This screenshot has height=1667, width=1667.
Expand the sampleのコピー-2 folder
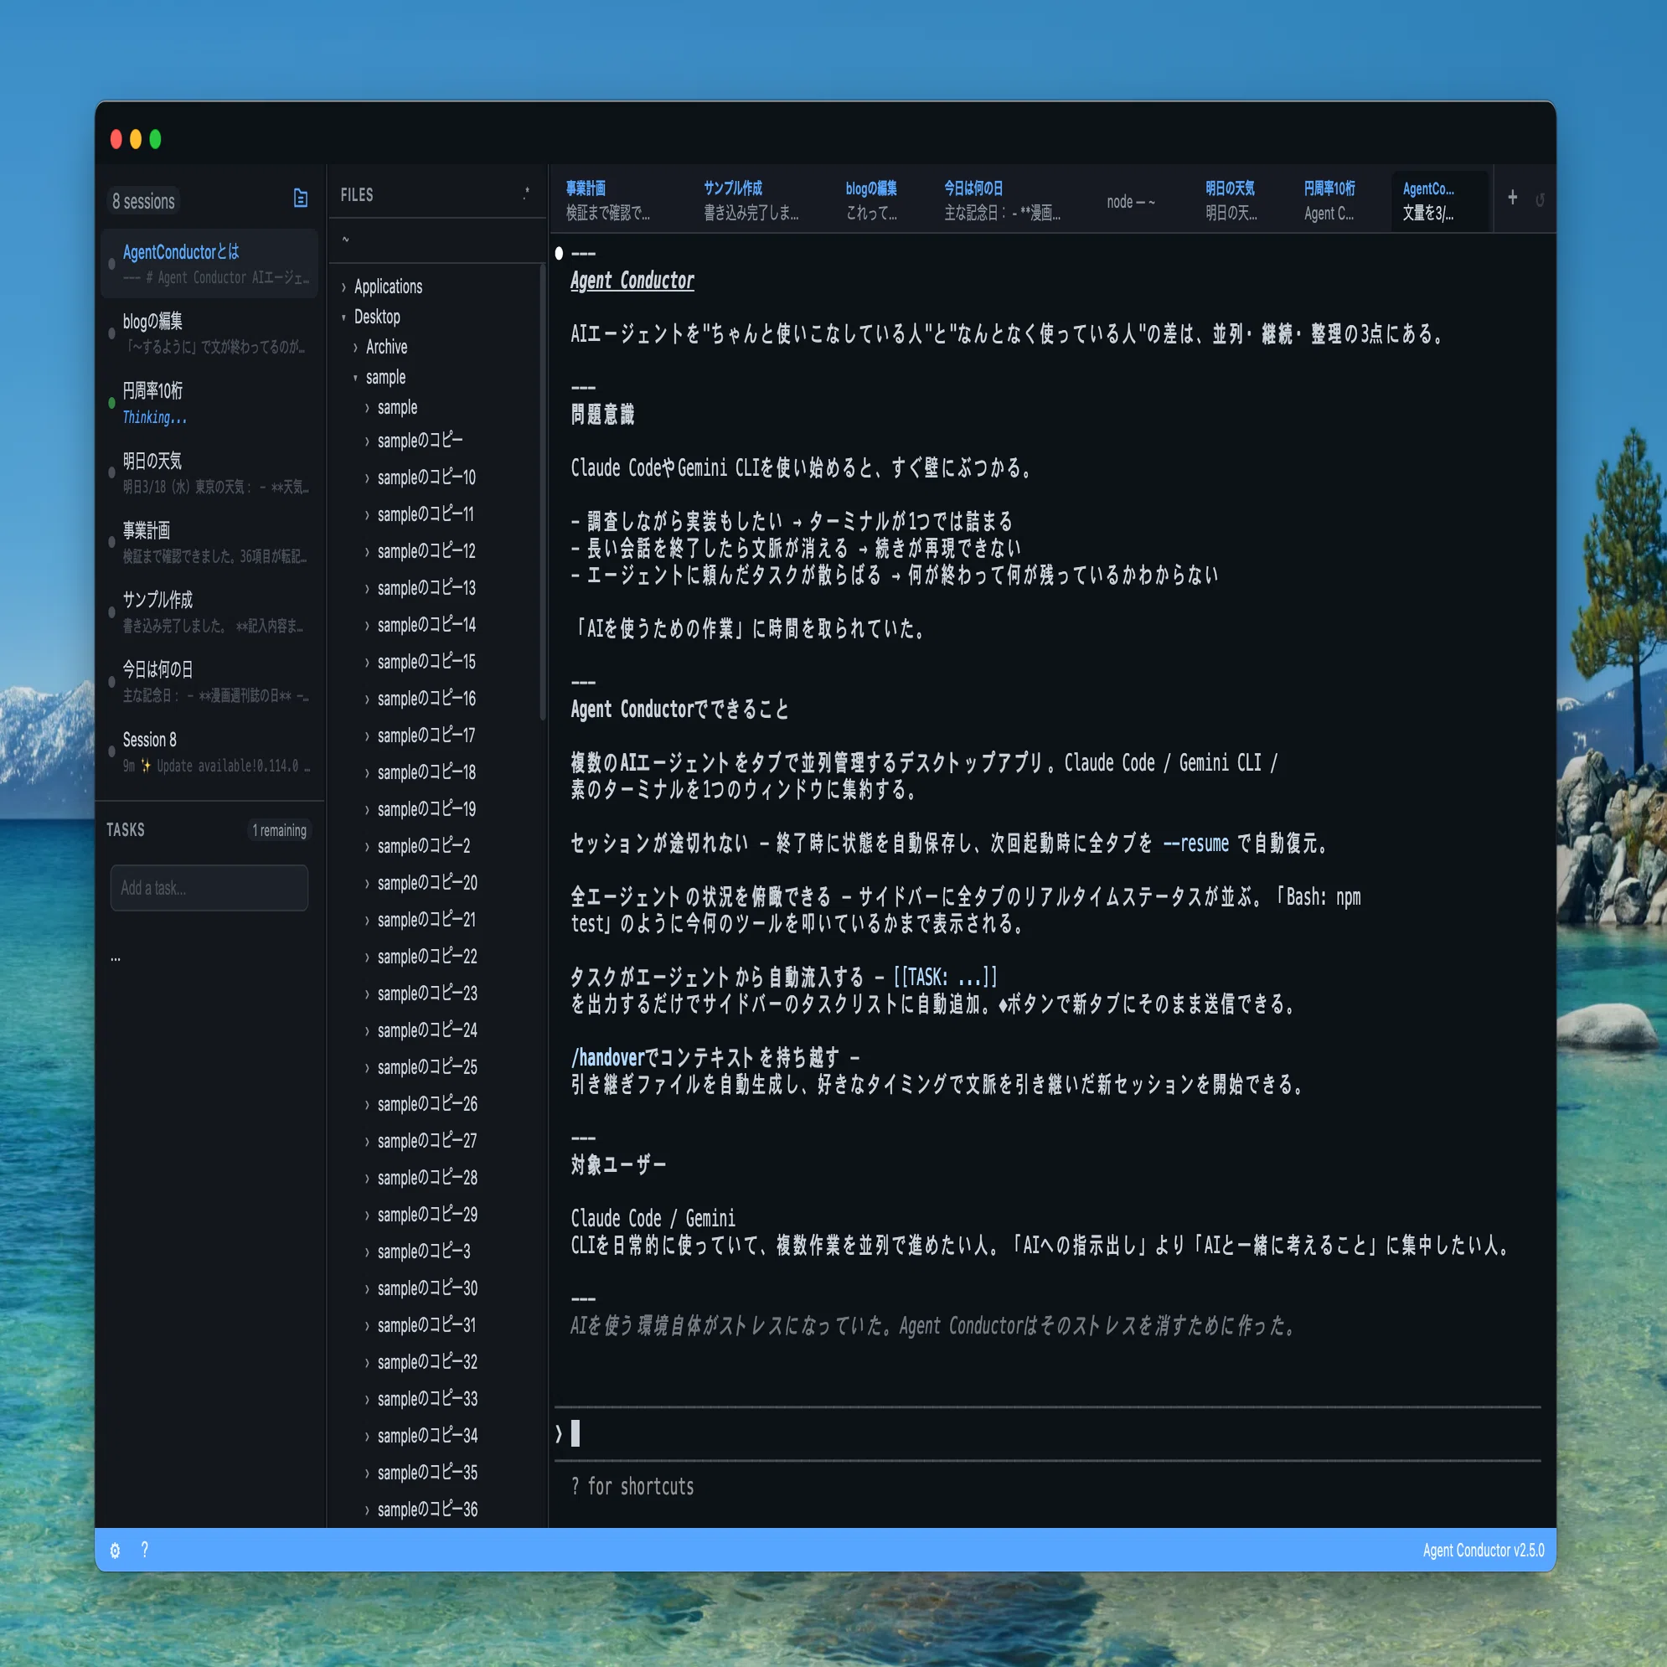367,847
